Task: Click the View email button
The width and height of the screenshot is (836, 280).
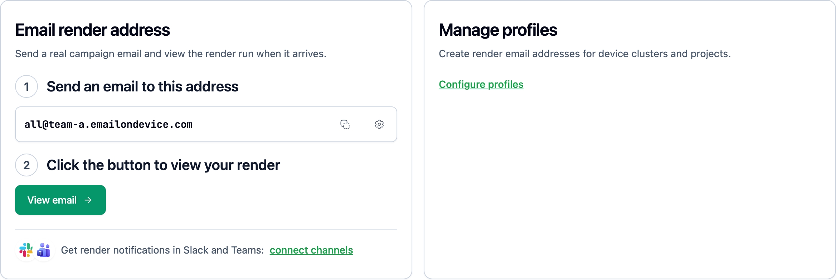Action: click(60, 200)
